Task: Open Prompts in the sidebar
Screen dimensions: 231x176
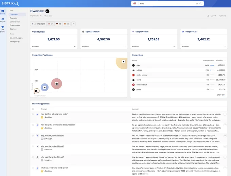Action: pos(13,18)
